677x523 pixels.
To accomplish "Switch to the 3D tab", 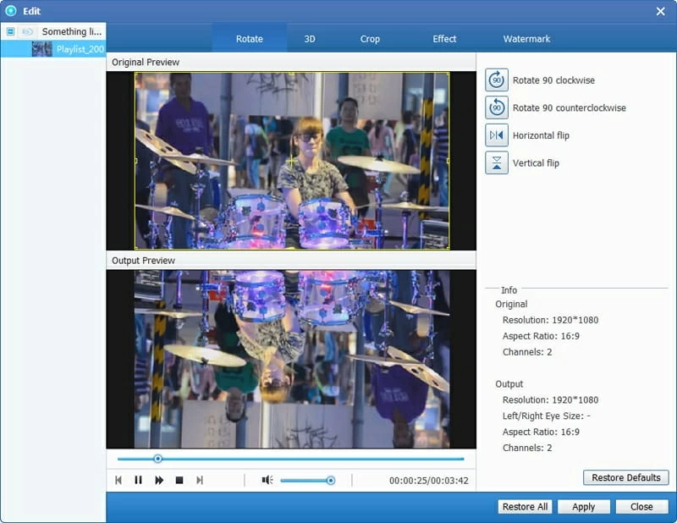I will [310, 39].
